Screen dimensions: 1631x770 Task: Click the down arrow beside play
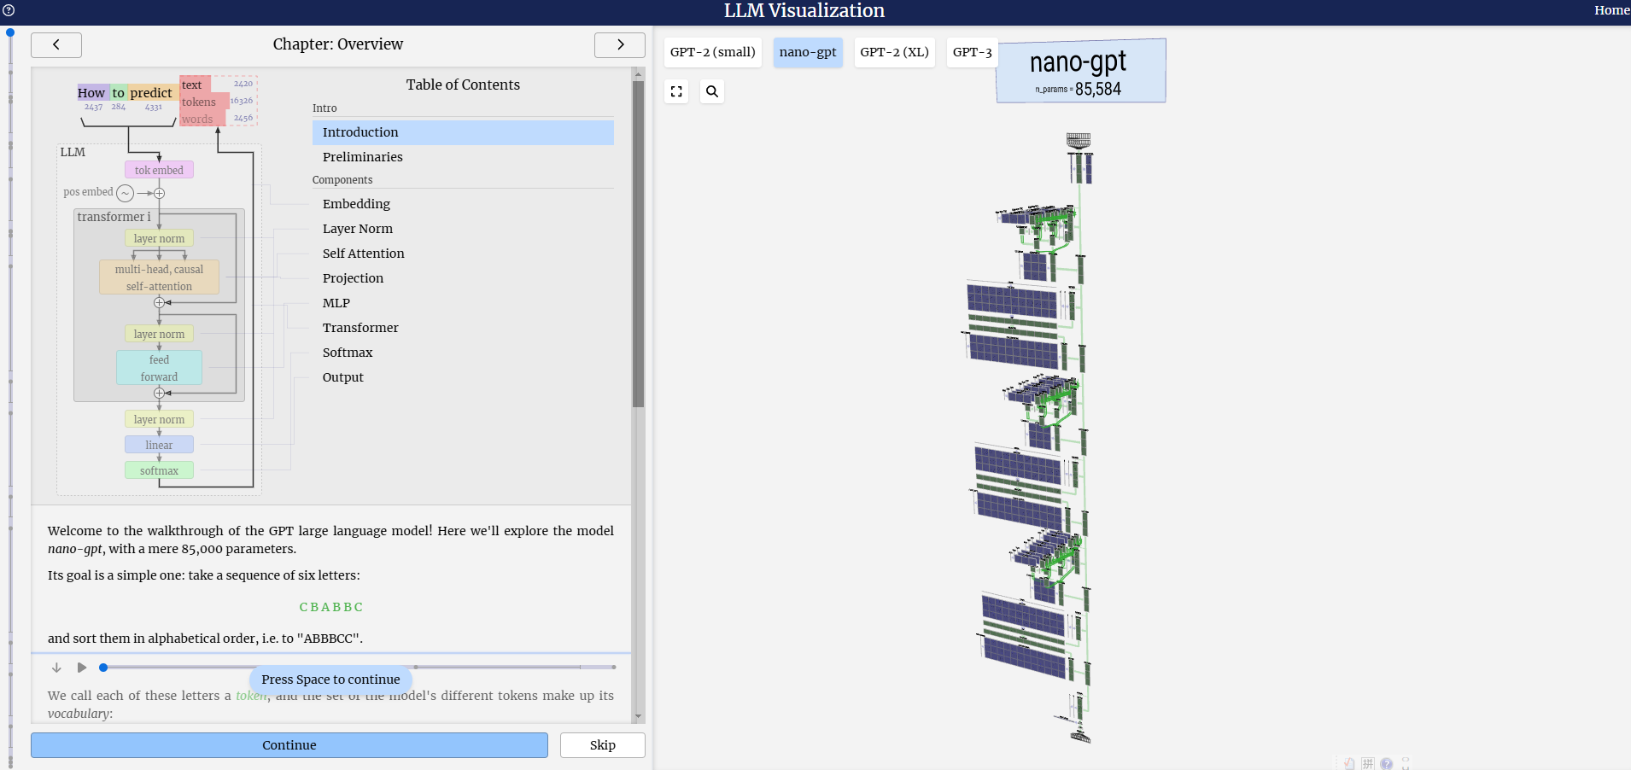pos(56,668)
